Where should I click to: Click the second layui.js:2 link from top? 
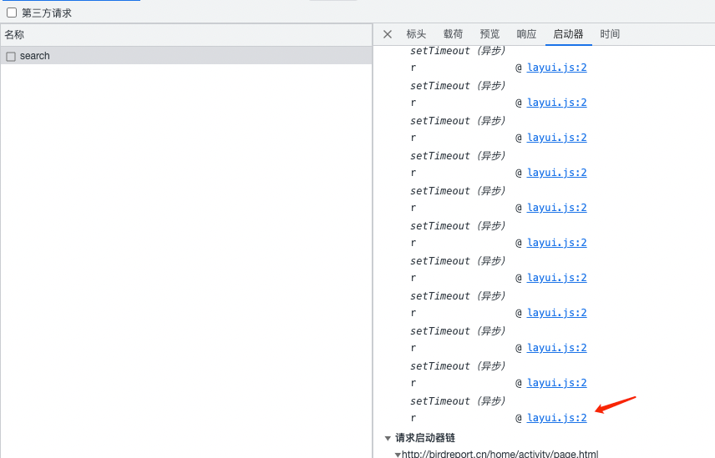[x=556, y=103]
